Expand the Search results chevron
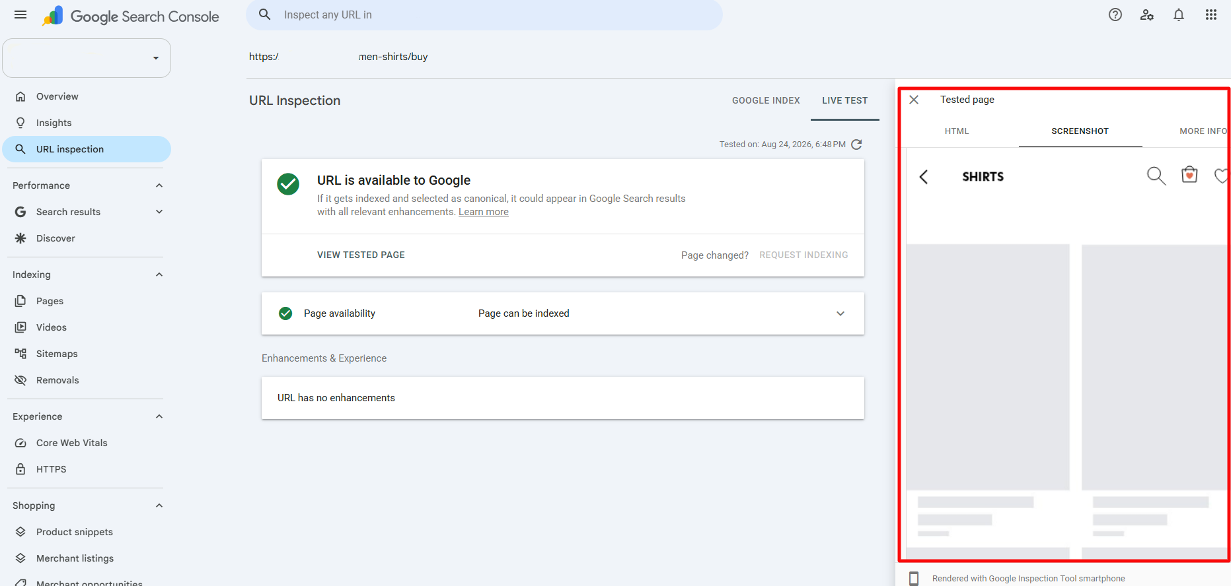The width and height of the screenshot is (1231, 586). pos(159,212)
